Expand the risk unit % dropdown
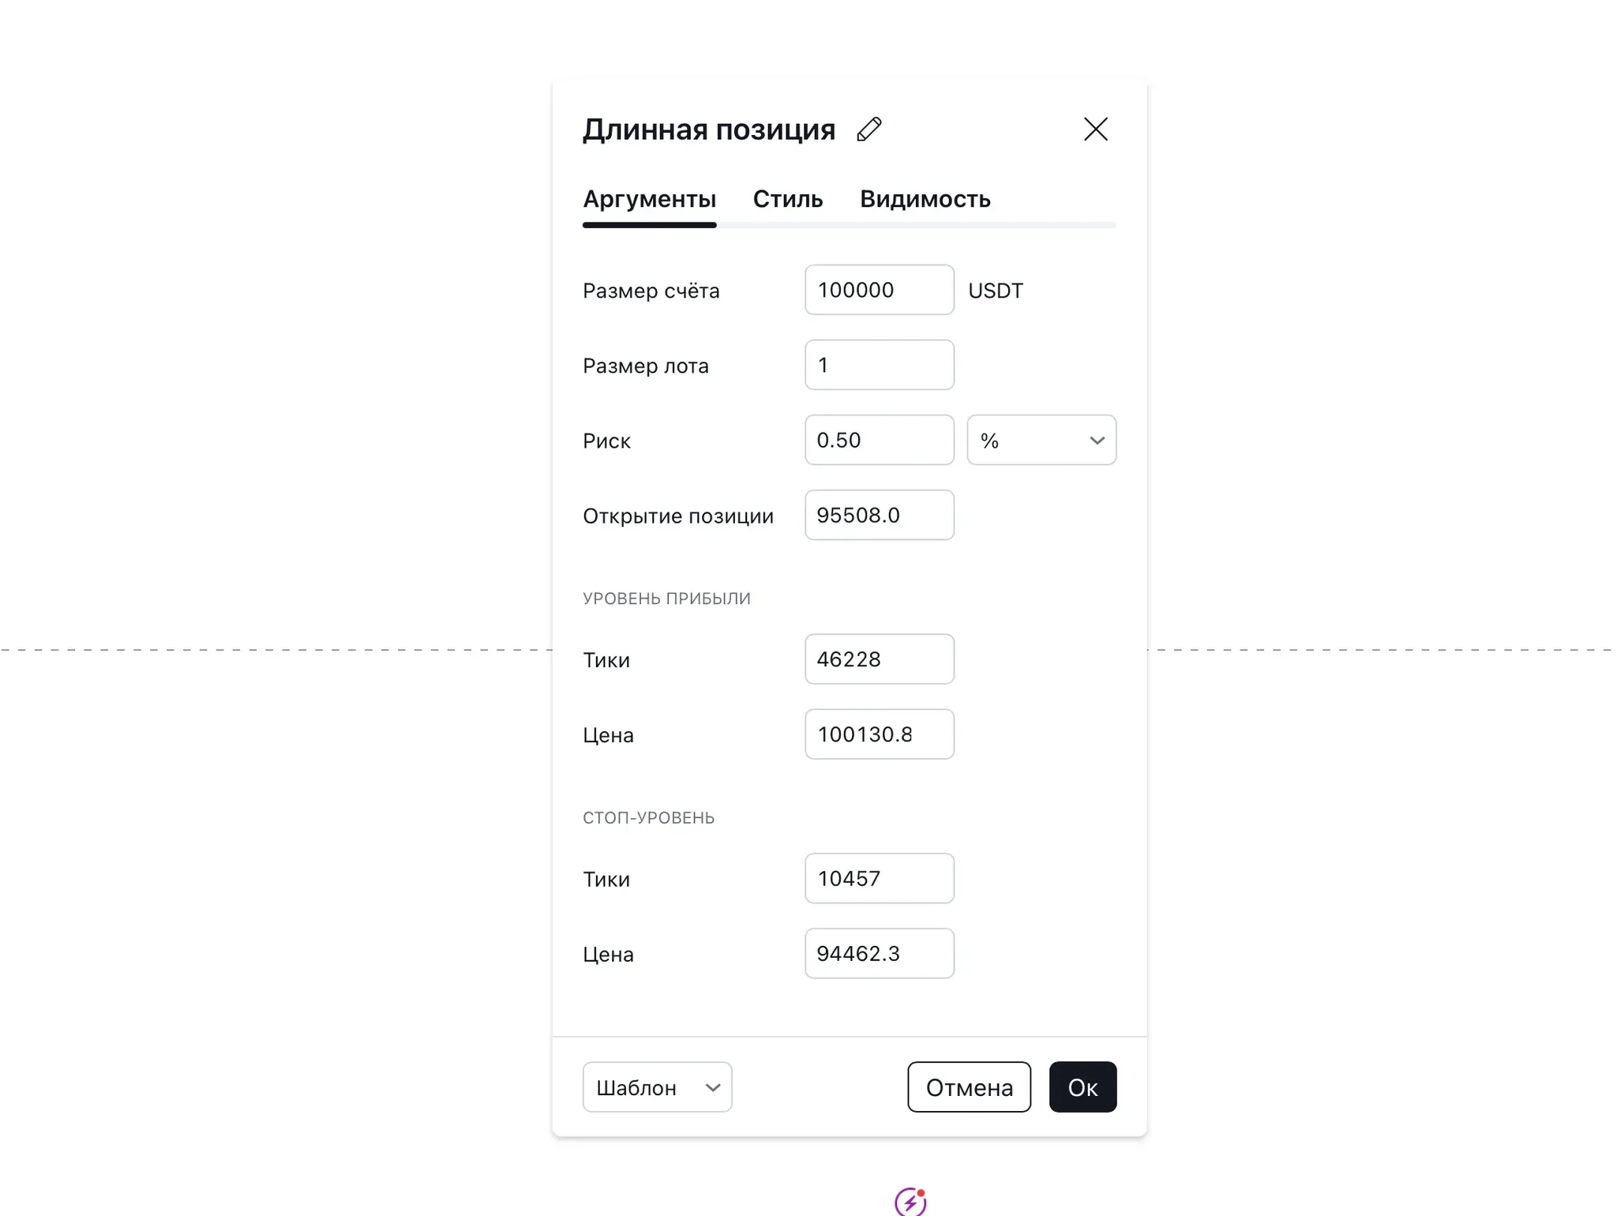 click(1041, 441)
